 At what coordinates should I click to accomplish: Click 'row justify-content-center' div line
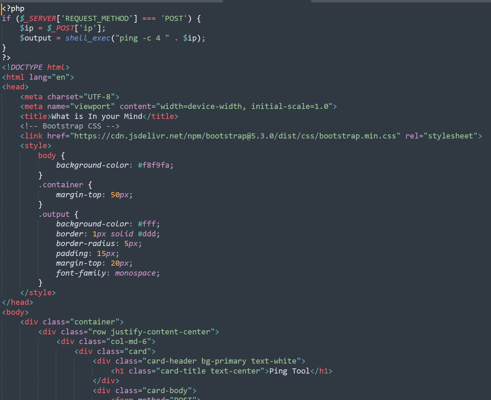point(129,332)
